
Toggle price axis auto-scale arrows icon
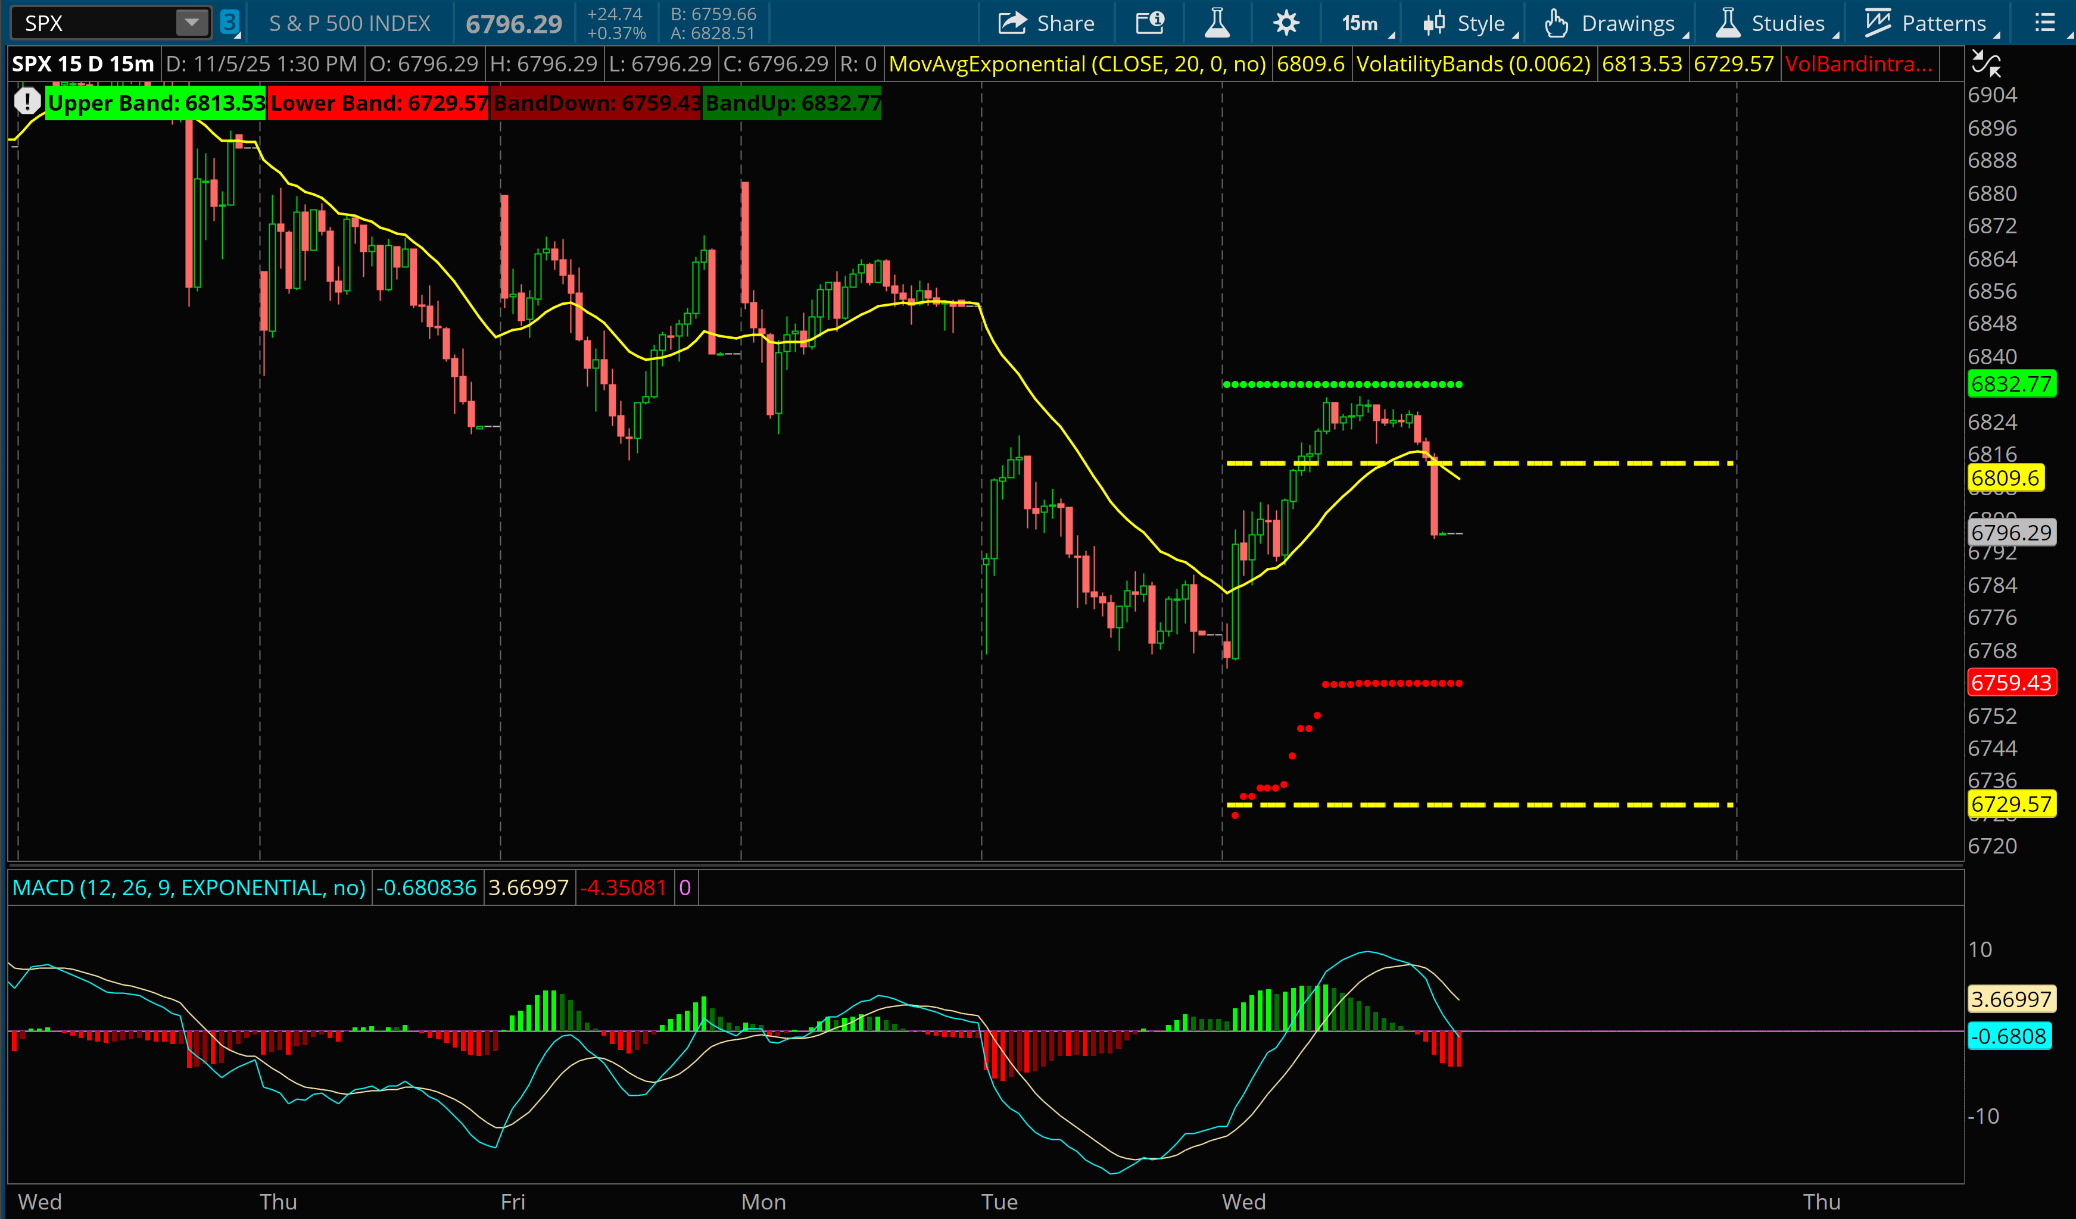tap(1985, 64)
